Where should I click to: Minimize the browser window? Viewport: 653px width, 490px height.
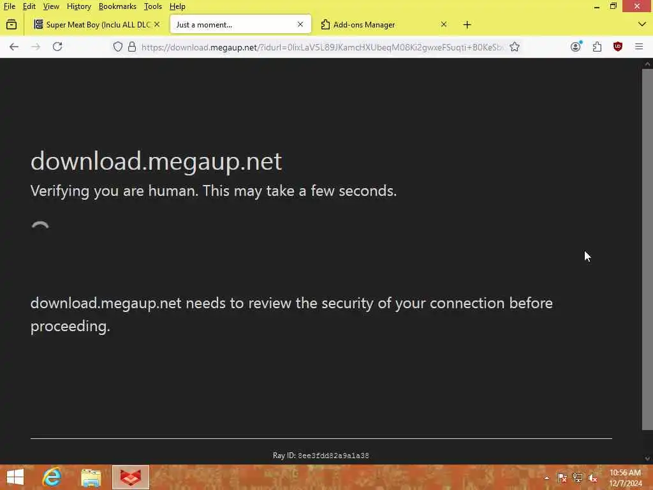(597, 6)
